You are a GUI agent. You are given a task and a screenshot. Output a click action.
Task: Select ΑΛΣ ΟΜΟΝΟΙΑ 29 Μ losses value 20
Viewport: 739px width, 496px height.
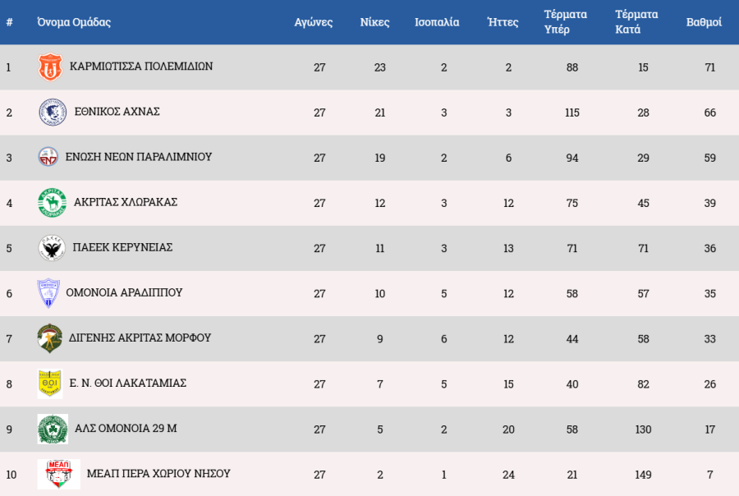pyautogui.click(x=508, y=429)
